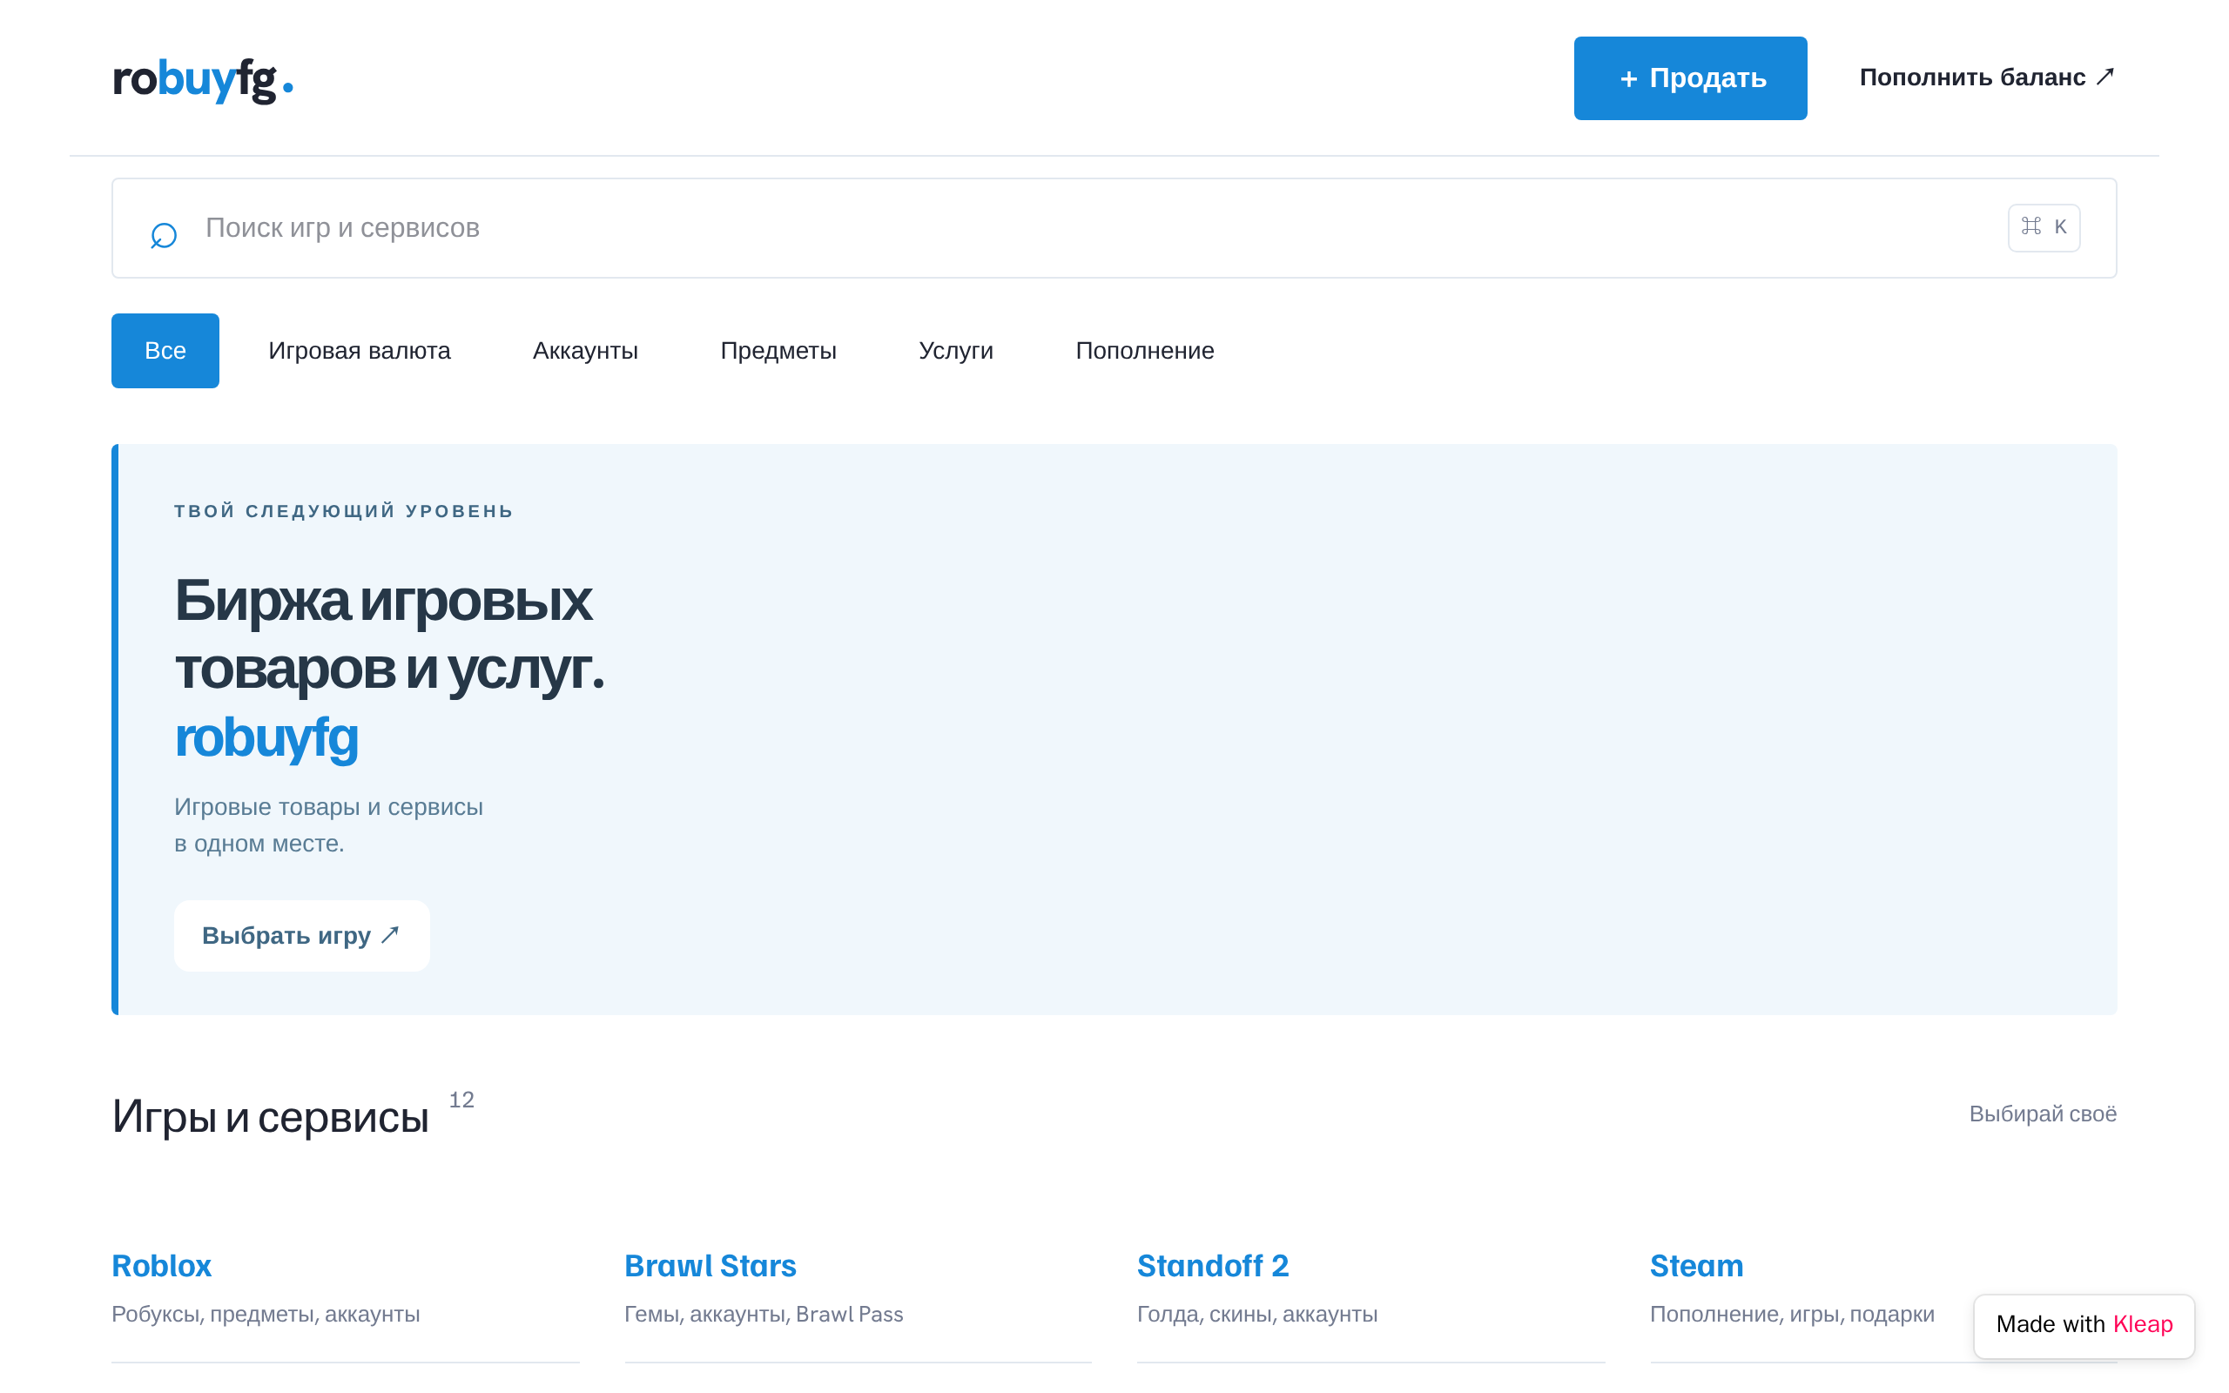Image resolution: width=2229 pixels, height=1393 pixels.
Task: Click the search magnifier icon
Action: [x=164, y=235]
